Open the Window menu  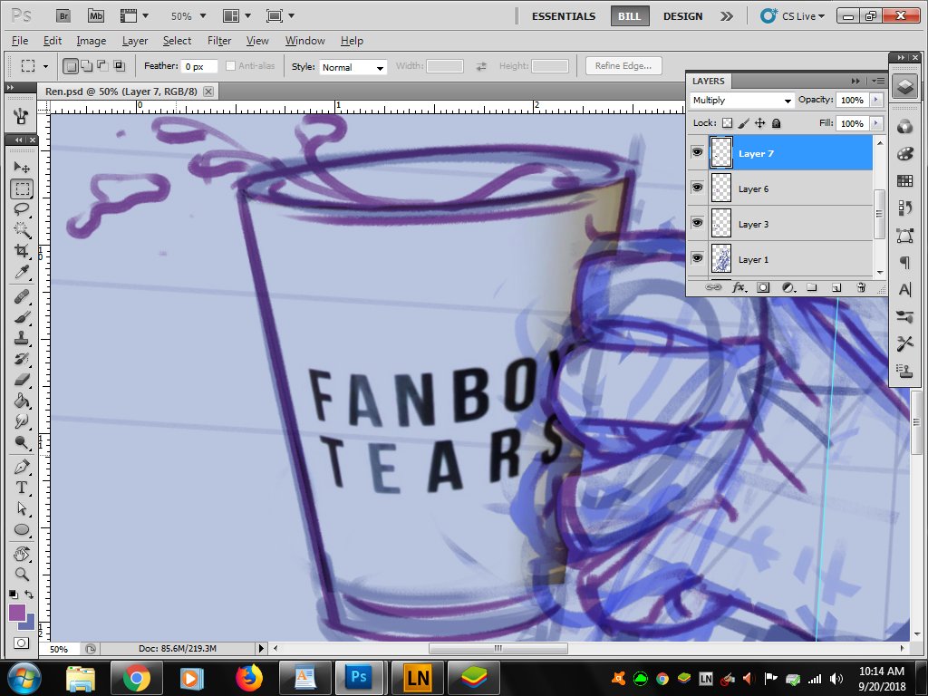pos(304,41)
